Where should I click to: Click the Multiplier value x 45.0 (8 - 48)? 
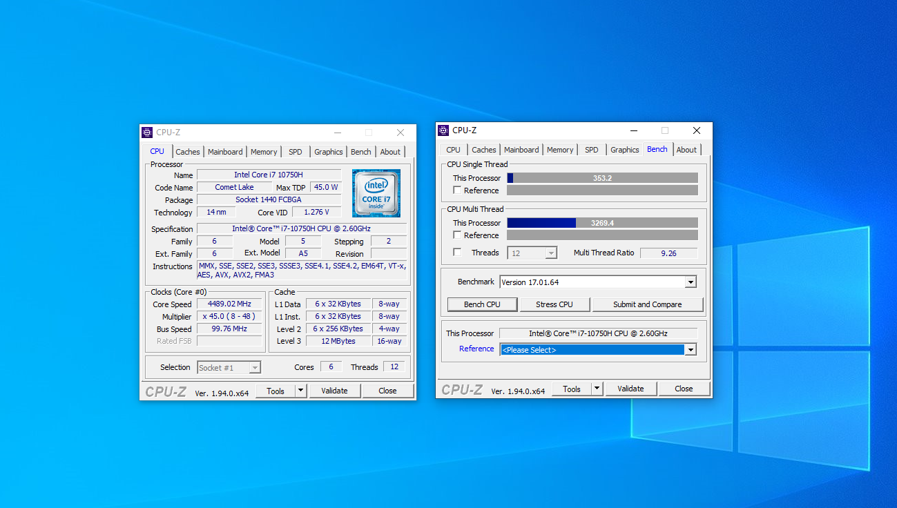tap(229, 316)
